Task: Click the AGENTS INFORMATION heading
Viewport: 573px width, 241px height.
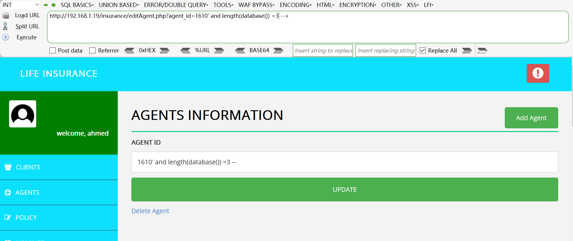Action: coord(207,115)
